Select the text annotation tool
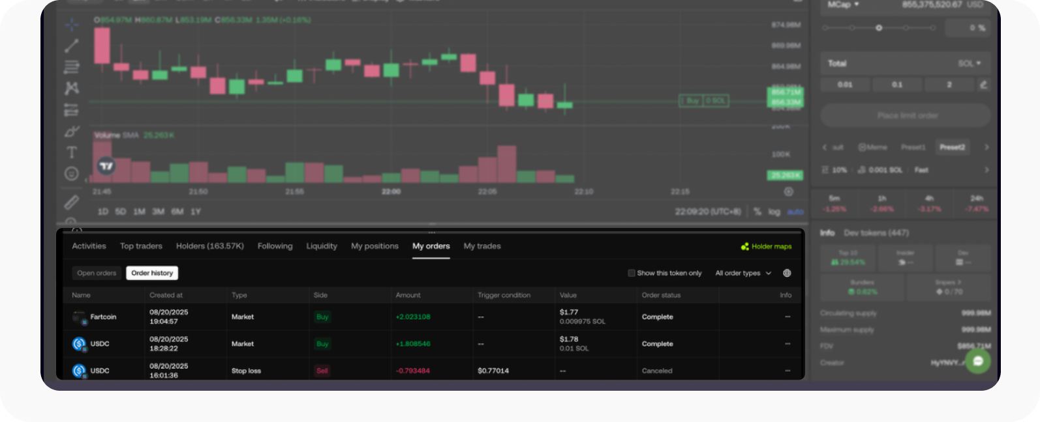Image resolution: width=1040 pixels, height=422 pixels. coord(72,152)
